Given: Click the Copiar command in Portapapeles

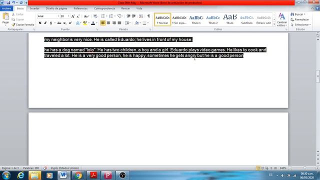Looking at the screenshot, I should pyautogui.click(x=18, y=19).
